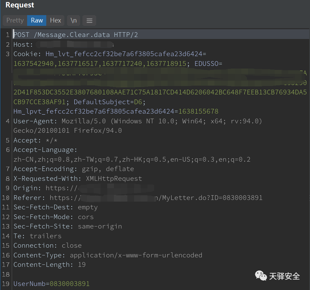This screenshot has height=290, width=310.
Task: Click the Te: trailers header line
Action: (x=37, y=236)
